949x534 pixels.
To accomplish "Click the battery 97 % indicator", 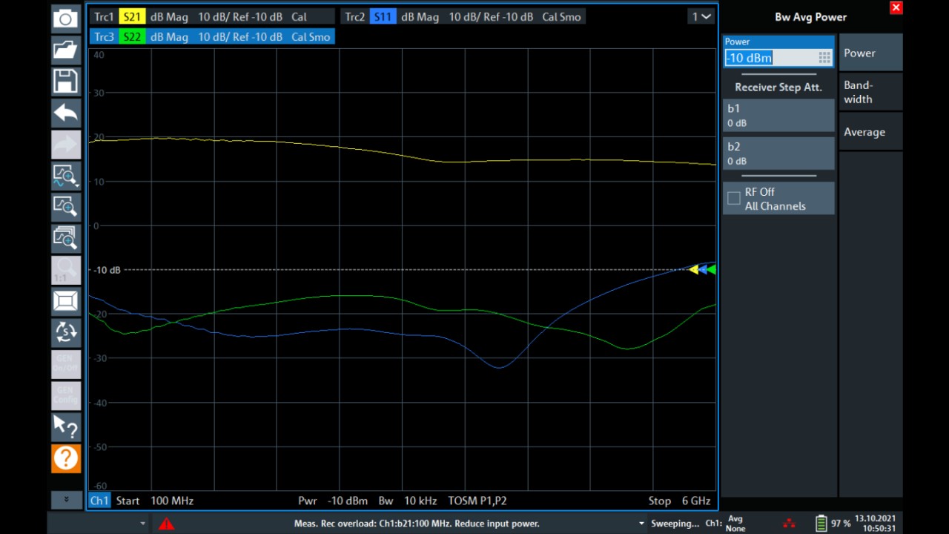I will point(833,524).
